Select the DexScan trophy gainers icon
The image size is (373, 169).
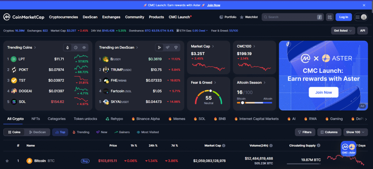click(176, 48)
